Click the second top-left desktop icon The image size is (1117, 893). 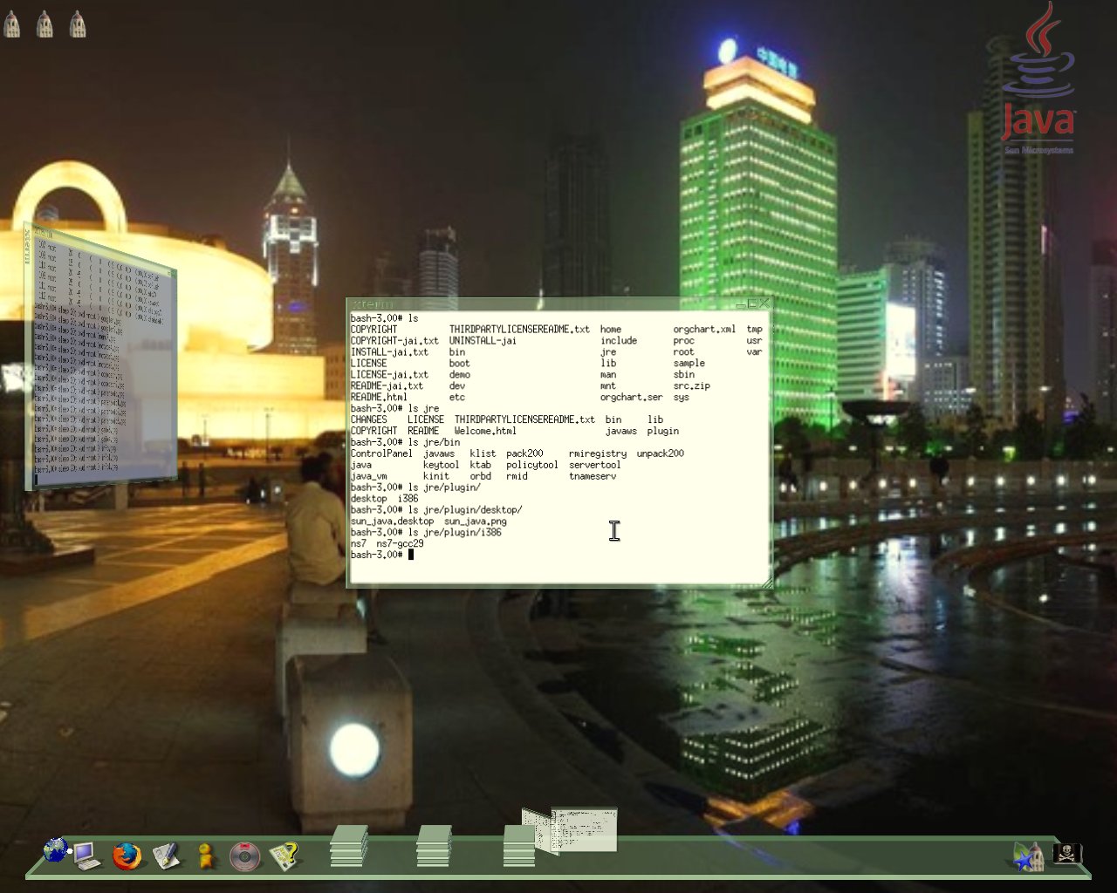[45, 24]
